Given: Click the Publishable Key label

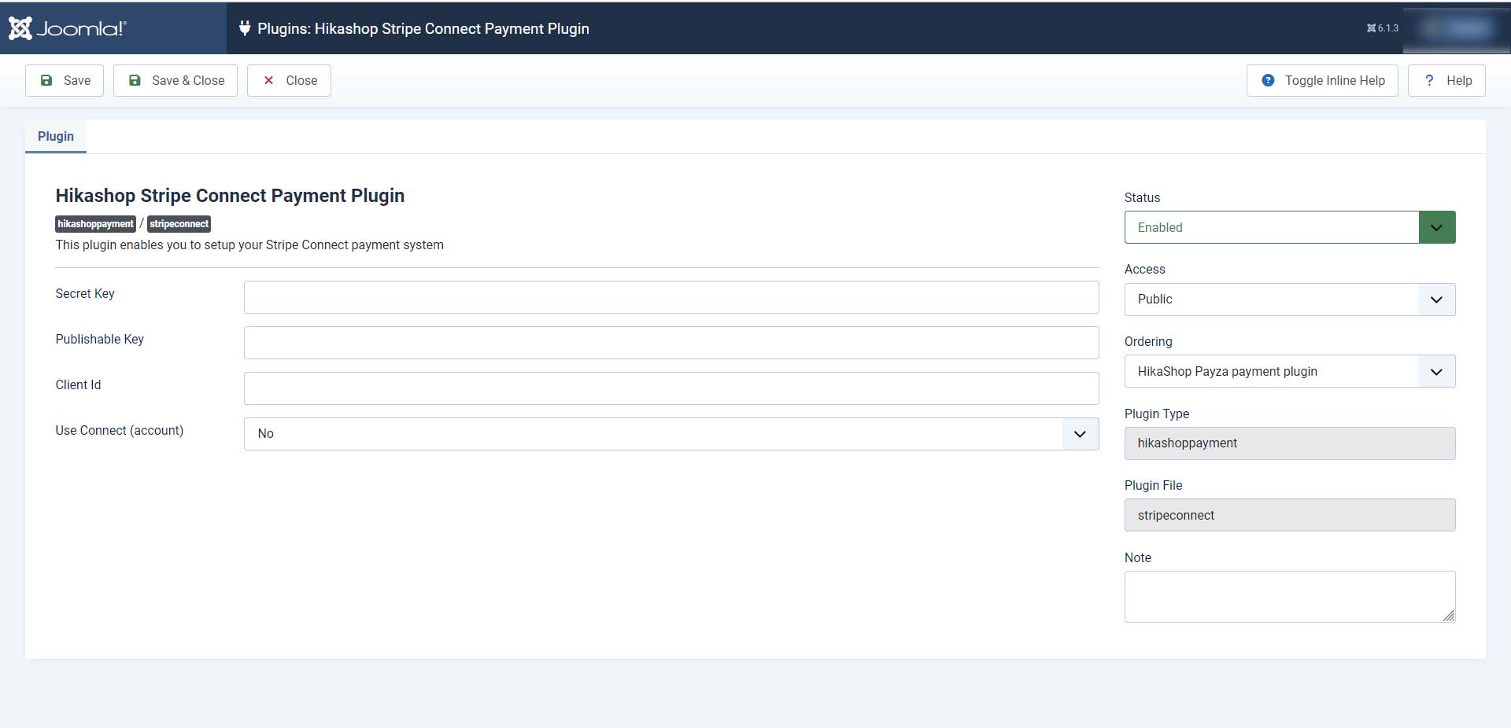Looking at the screenshot, I should (100, 339).
